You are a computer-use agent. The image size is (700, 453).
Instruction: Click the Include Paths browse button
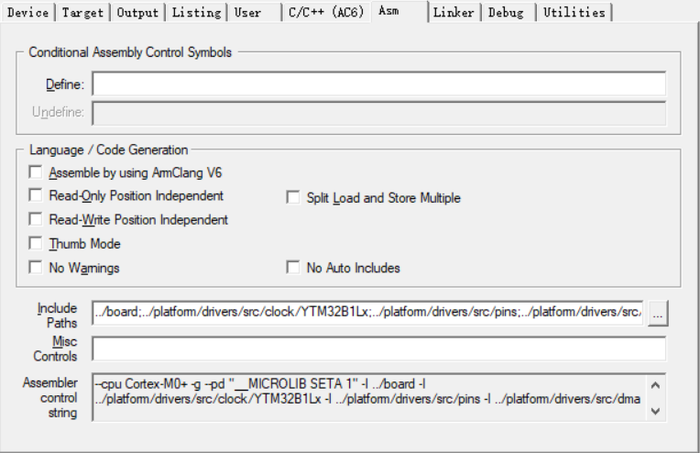tap(658, 313)
